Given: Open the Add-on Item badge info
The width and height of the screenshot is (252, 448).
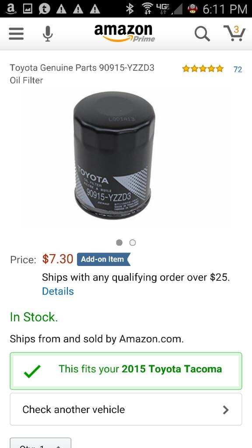Looking at the screenshot, I should (x=104, y=259).
